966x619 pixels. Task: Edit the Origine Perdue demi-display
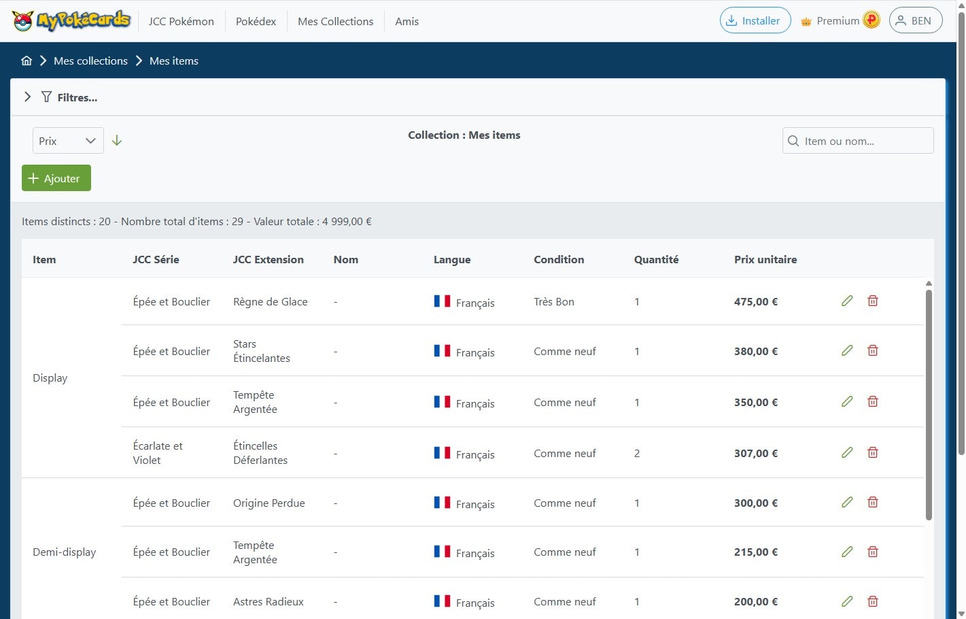coord(847,502)
